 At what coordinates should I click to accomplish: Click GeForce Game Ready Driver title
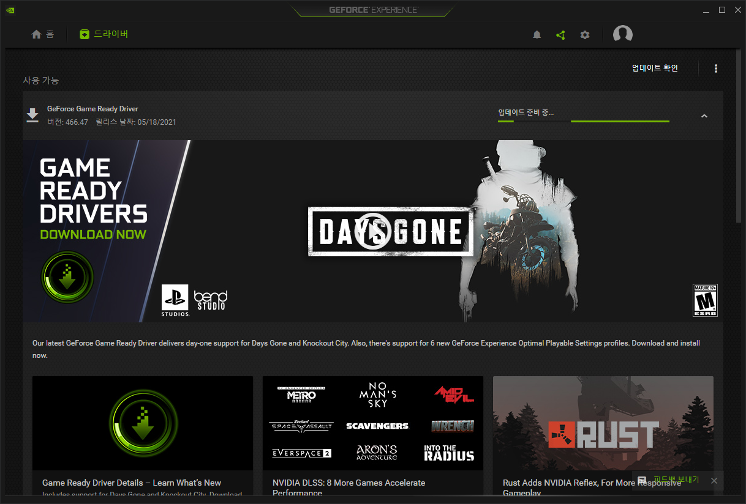(92, 109)
